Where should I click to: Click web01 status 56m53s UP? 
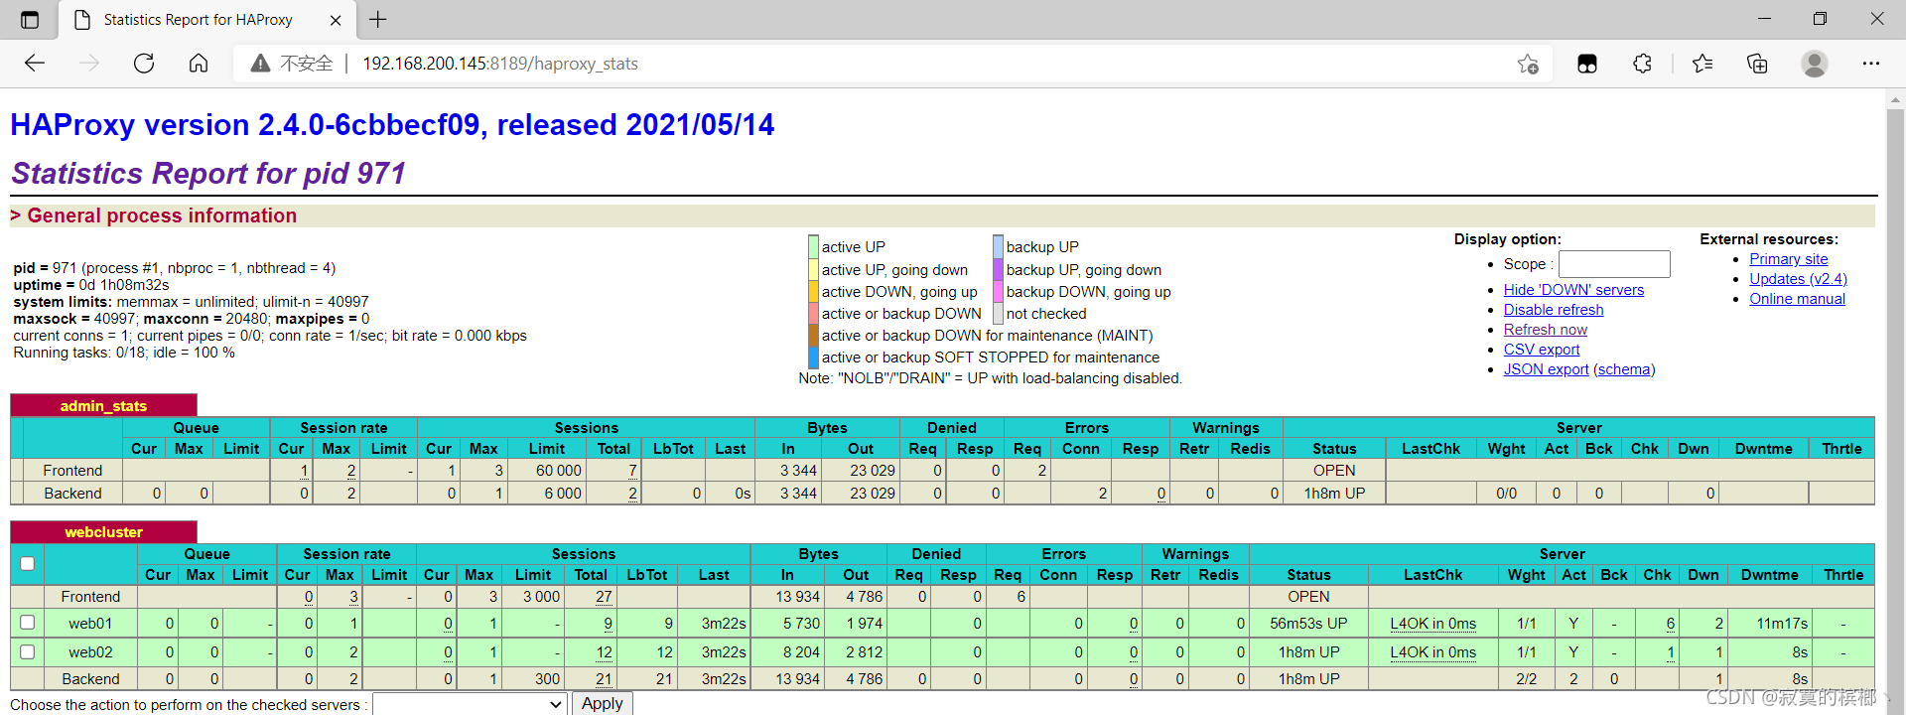click(1308, 624)
